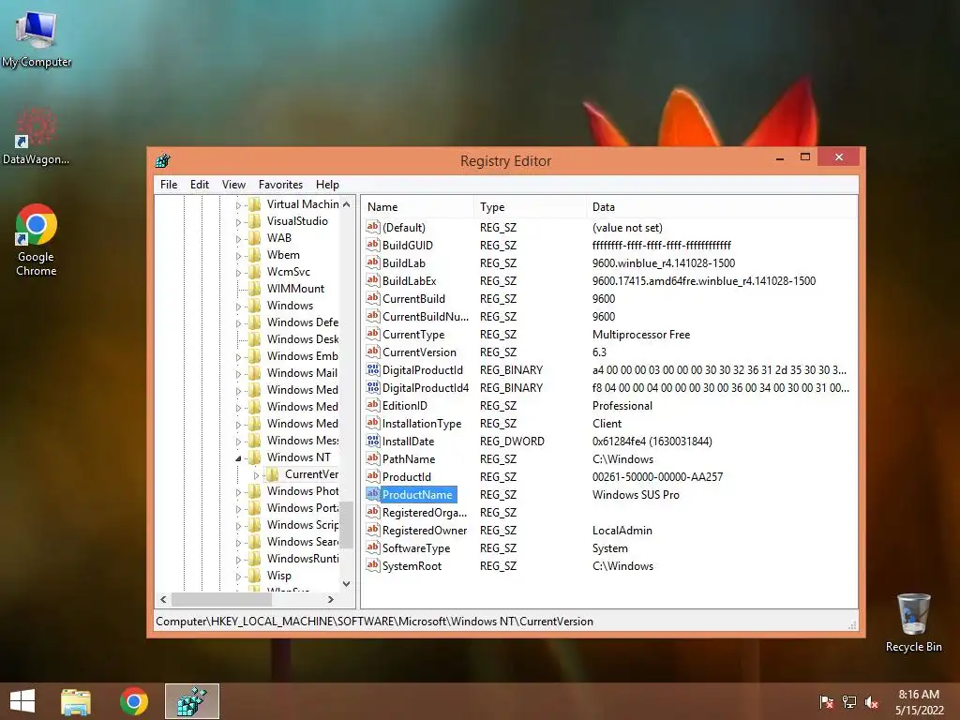Viewport: 960px width, 720px height.
Task: Open the Favorites menu
Action: click(x=280, y=185)
